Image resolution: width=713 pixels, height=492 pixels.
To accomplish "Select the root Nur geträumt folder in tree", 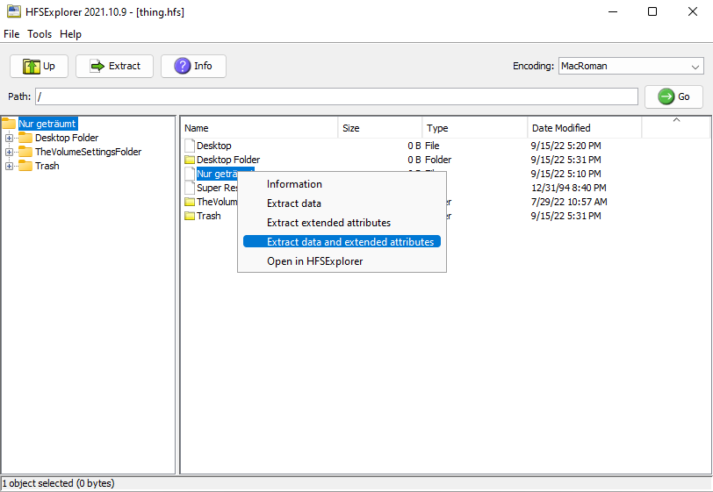I will (x=47, y=124).
